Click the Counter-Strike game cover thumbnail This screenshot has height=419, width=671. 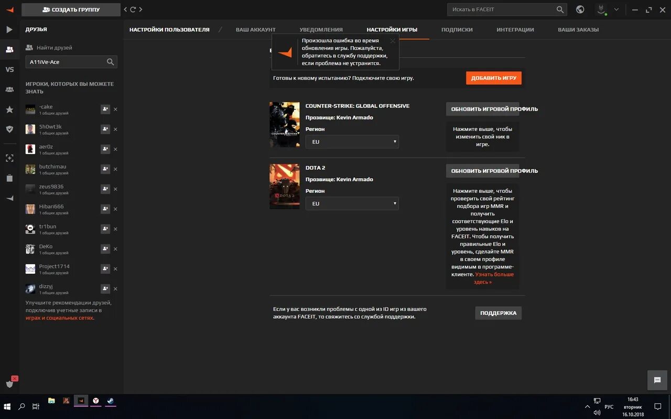coord(285,125)
